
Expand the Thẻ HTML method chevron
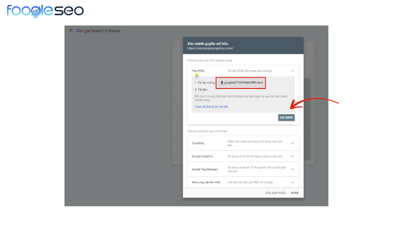[292, 143]
